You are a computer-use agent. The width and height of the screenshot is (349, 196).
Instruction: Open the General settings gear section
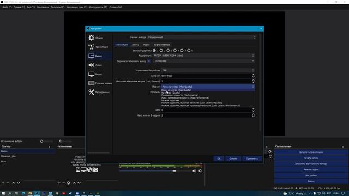click(96, 38)
